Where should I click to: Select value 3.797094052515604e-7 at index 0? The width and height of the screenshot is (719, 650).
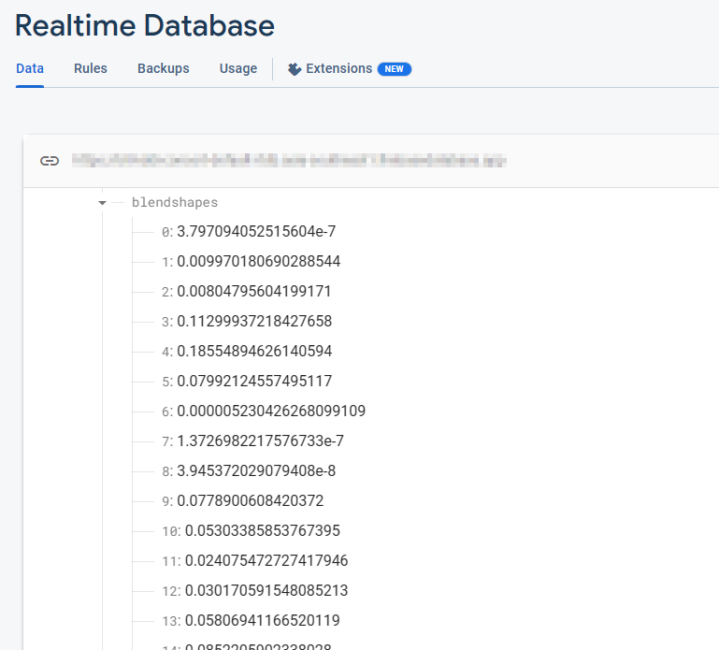pos(256,231)
